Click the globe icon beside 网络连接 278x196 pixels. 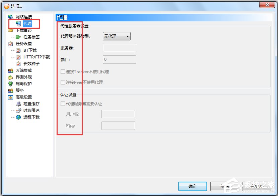pos(11,17)
